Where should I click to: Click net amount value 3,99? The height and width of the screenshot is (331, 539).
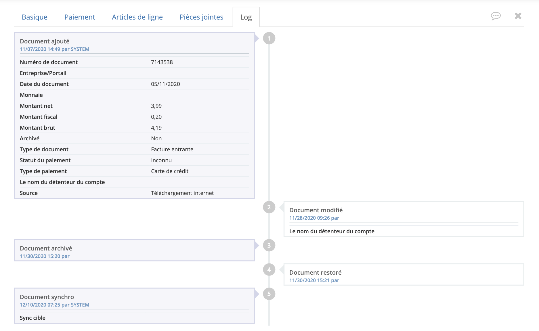pyautogui.click(x=156, y=106)
